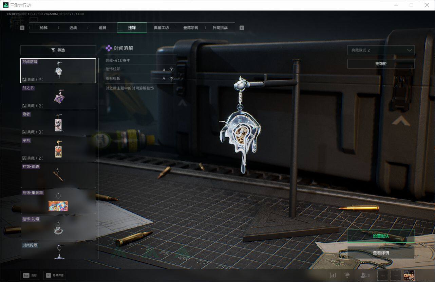Screen dimensions: 435x282
Task: Click the 查看详情 button
Action: click(x=381, y=253)
